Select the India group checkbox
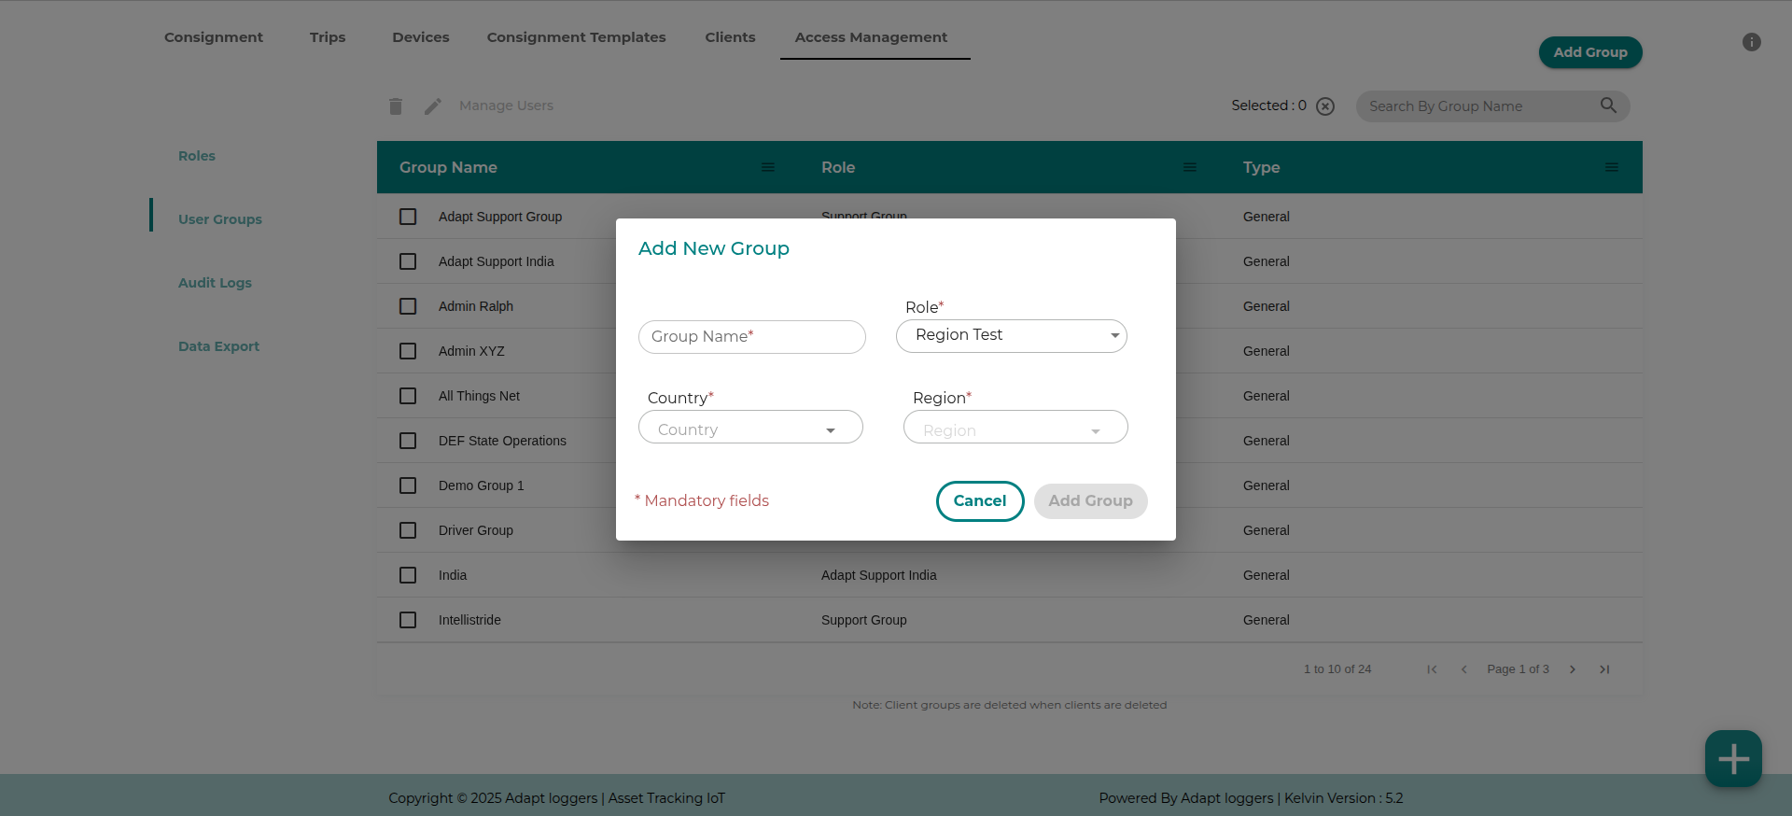Screen dimensions: 1792x816 [x=408, y=575]
